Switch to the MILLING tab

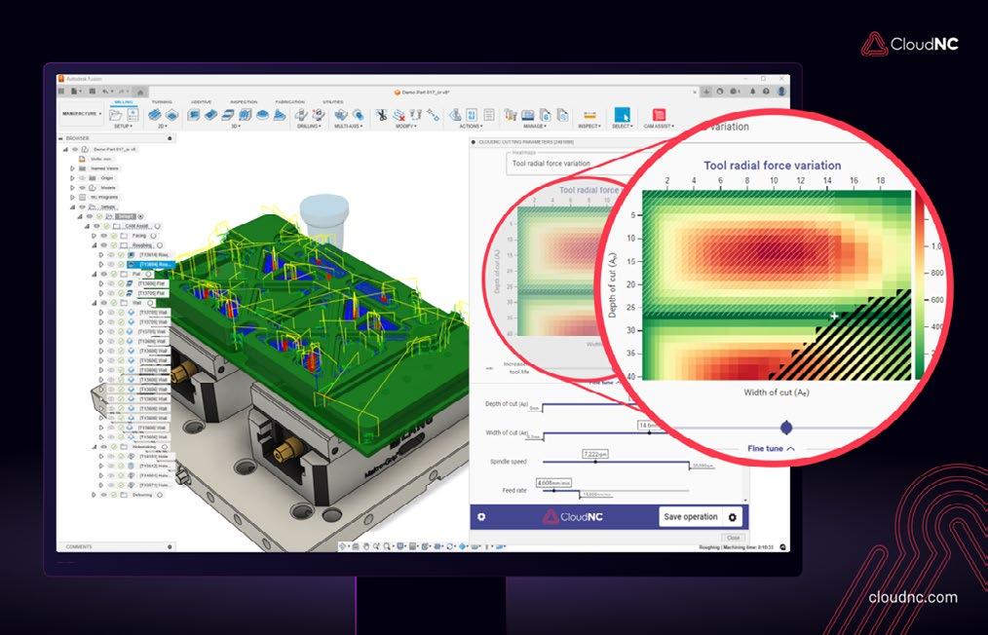(x=124, y=102)
